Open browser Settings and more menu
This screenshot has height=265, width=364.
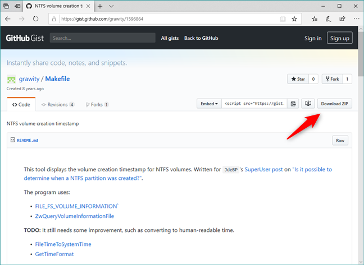point(357,19)
